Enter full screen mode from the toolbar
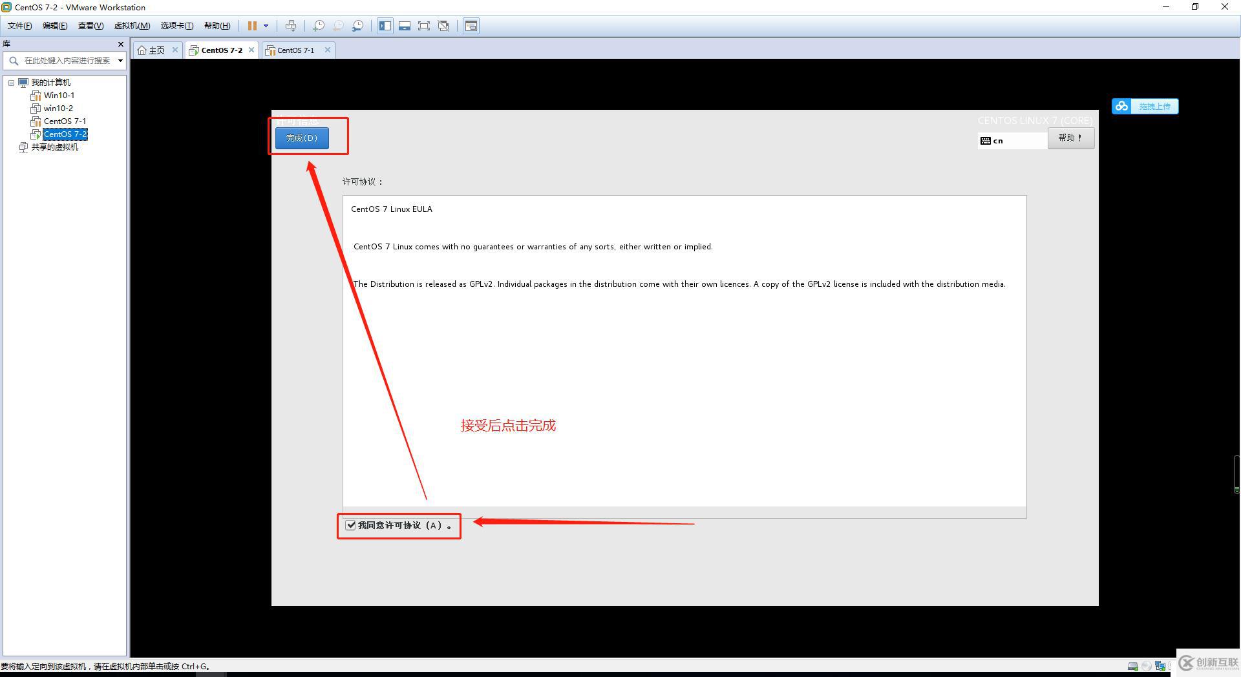Viewport: 1241px width, 677px height. point(424,26)
